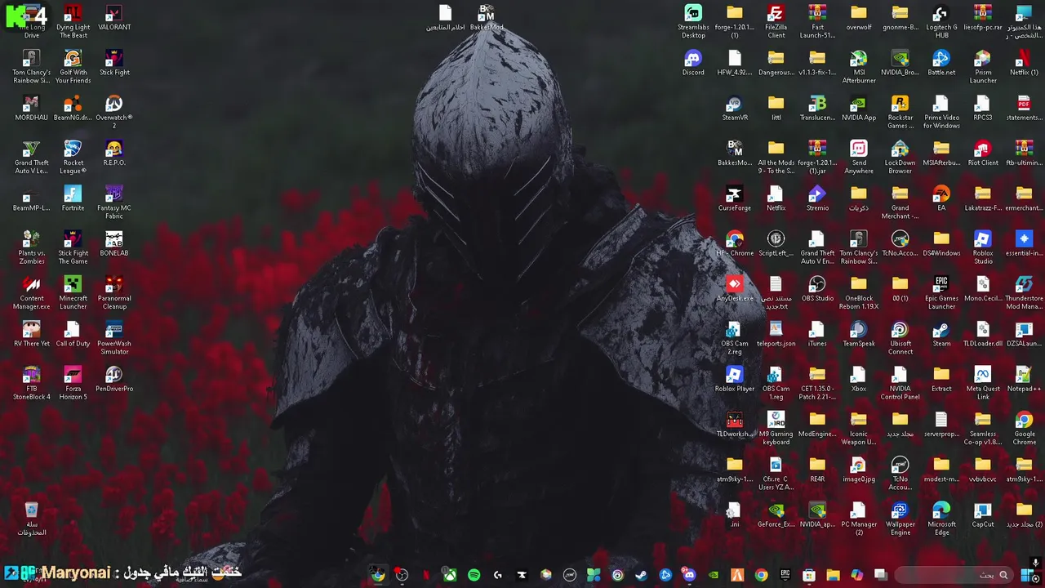Screen dimensions: 1045x588
Task: Select the NVIDIA App desktop icon
Action: click(858, 108)
